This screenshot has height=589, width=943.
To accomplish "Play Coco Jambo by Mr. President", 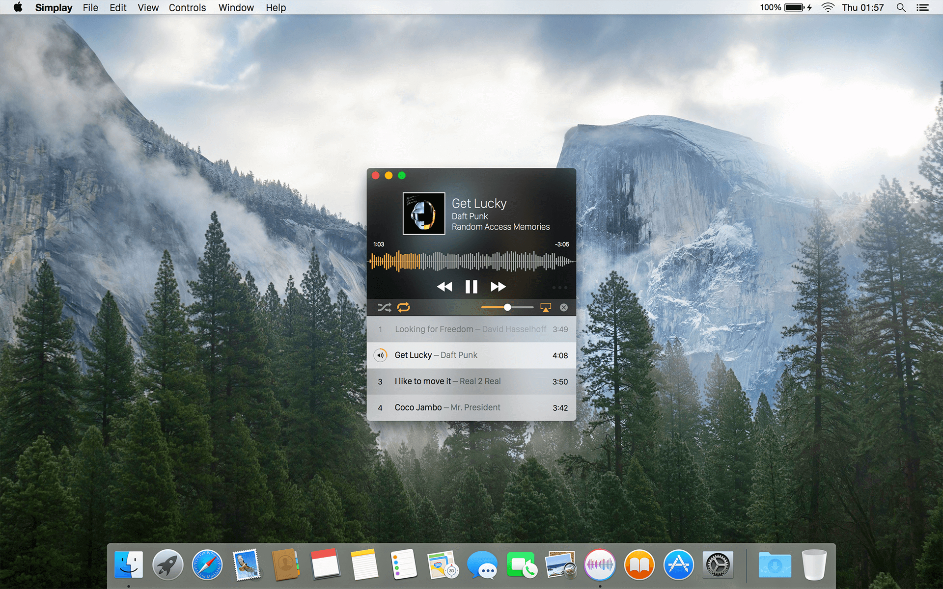I will pyautogui.click(x=471, y=407).
